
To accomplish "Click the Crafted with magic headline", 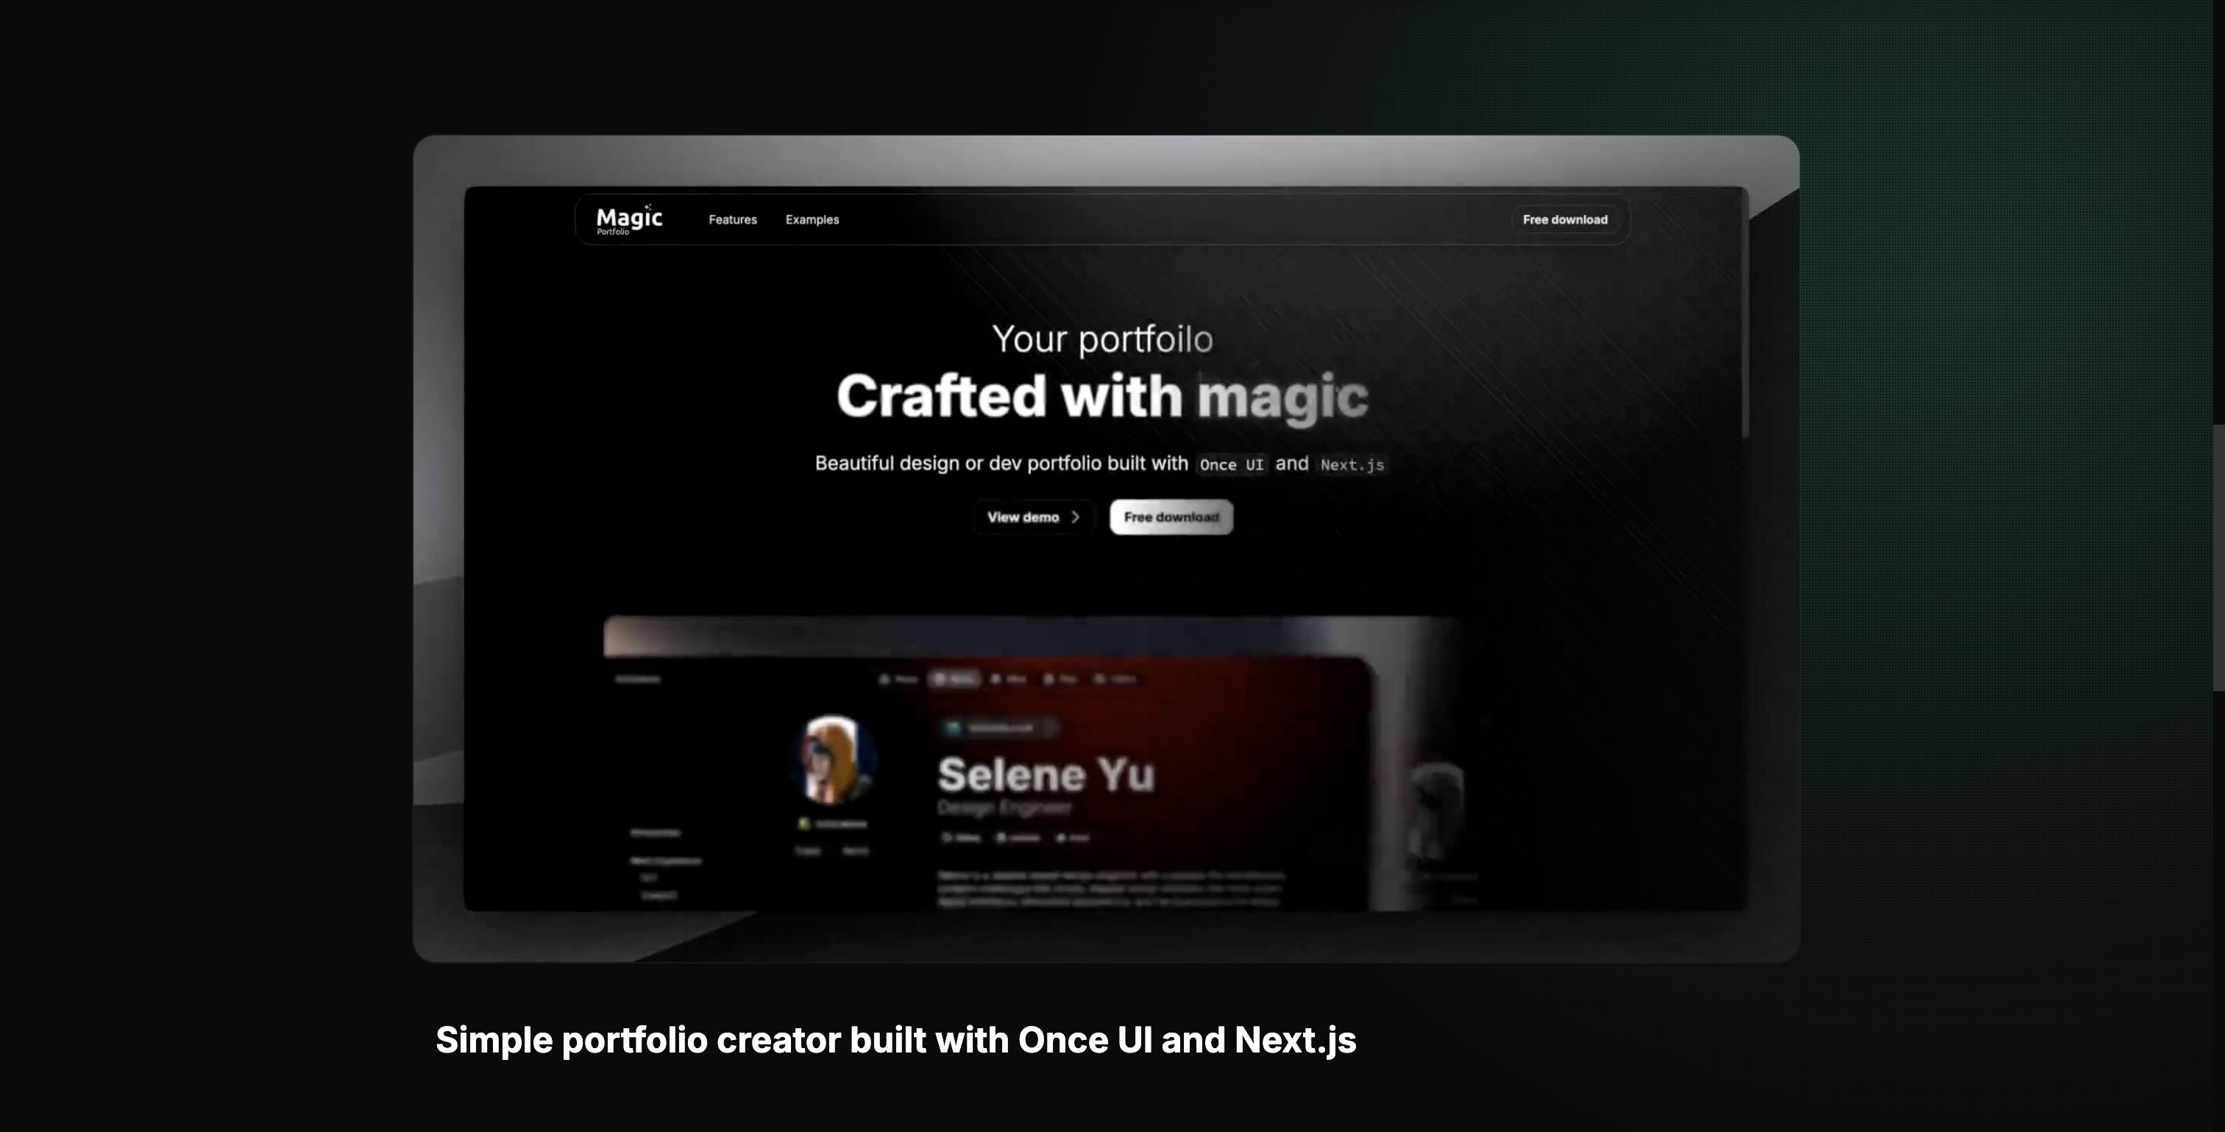I will pos(1101,397).
